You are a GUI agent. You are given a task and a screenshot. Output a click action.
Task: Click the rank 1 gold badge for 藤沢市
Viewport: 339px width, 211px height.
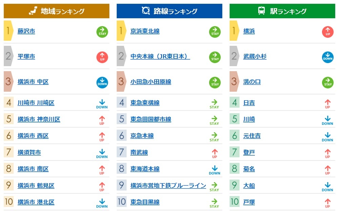click(8, 31)
